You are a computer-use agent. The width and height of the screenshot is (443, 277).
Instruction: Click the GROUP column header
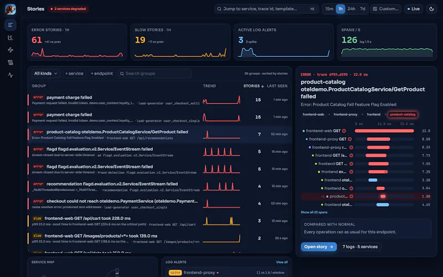click(39, 86)
